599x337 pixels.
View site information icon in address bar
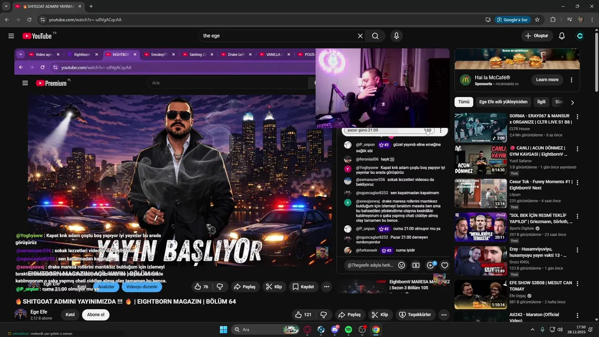click(x=43, y=20)
